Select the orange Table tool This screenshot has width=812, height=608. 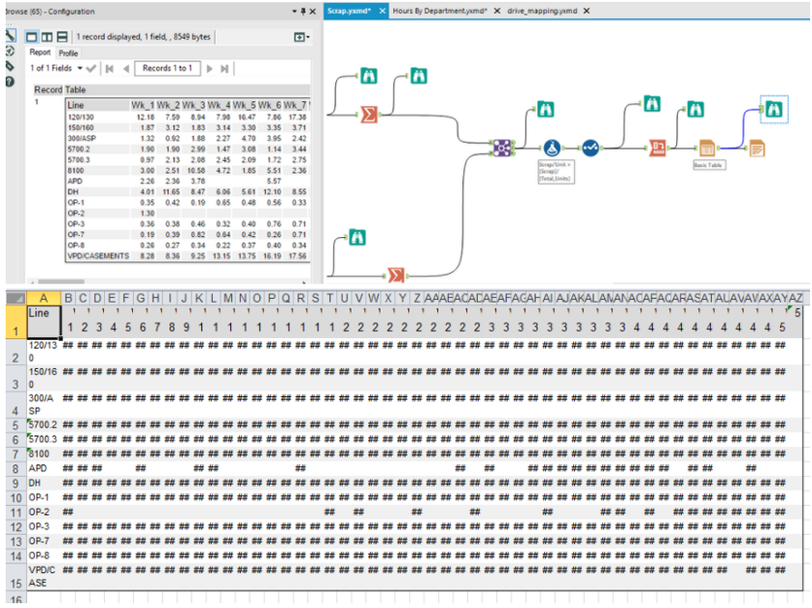coord(707,149)
